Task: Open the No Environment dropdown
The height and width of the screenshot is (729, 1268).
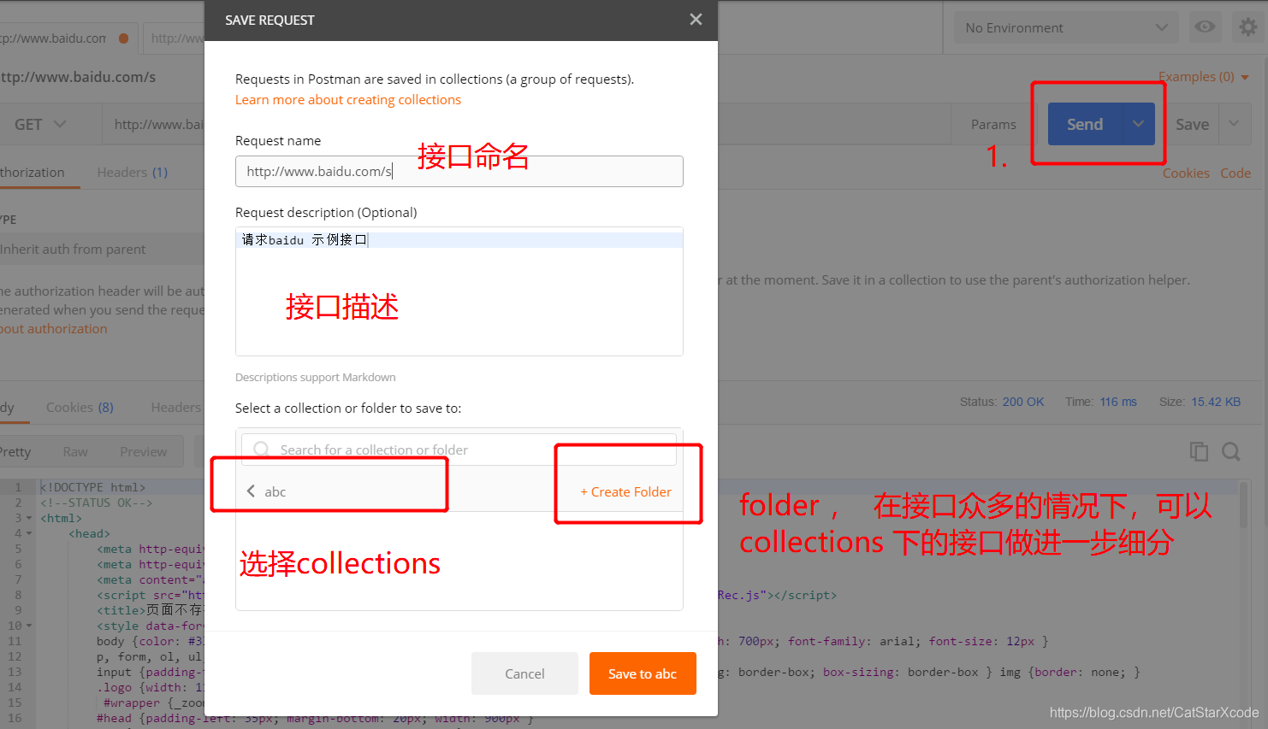Action: (x=1066, y=27)
